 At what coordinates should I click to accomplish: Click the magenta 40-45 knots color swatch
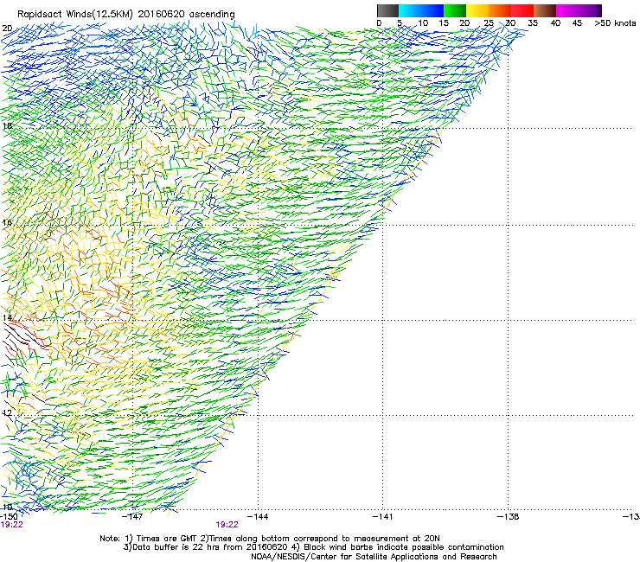coord(567,10)
